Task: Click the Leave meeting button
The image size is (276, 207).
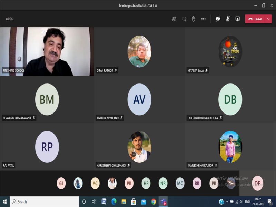Action: tap(255, 19)
